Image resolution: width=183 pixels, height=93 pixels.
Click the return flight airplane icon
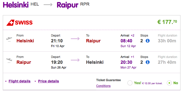tap(9, 60)
